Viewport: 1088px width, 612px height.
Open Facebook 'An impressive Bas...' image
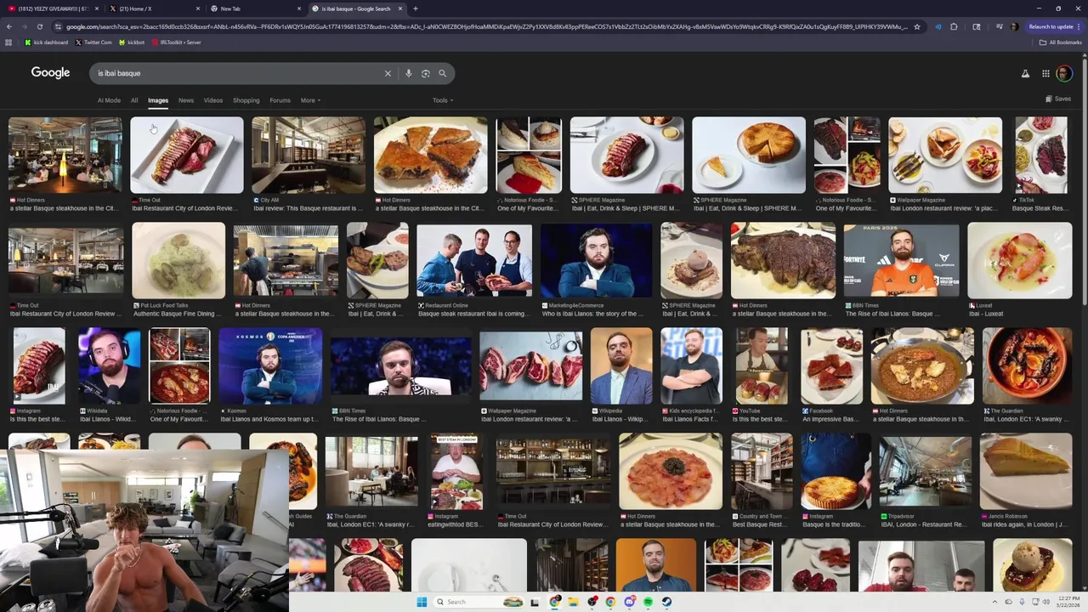831,366
